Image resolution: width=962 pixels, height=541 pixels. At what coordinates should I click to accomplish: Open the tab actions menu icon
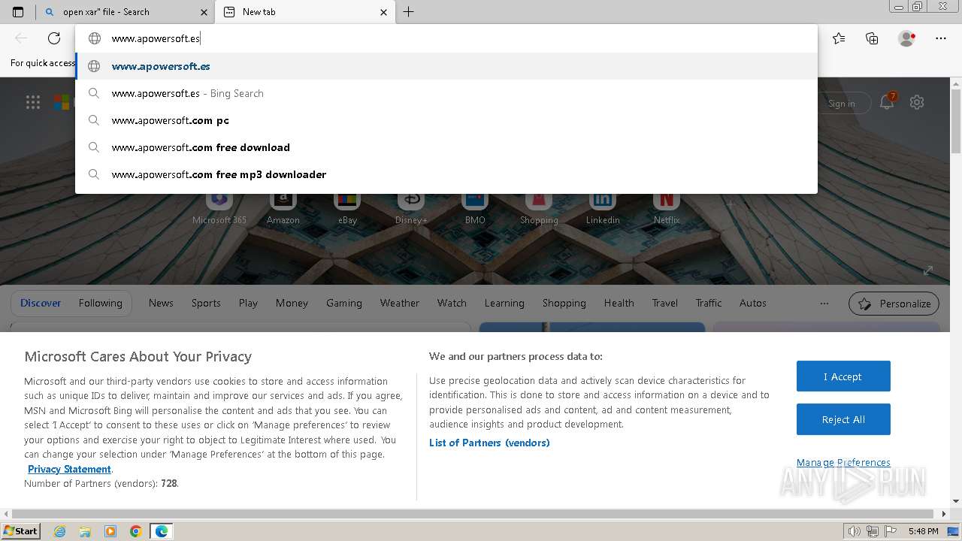(x=18, y=12)
